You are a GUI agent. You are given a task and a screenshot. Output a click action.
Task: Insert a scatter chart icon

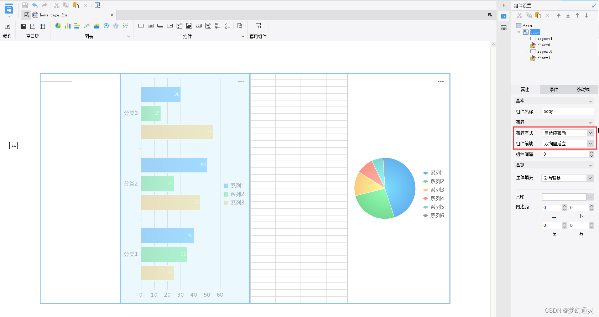125,26
